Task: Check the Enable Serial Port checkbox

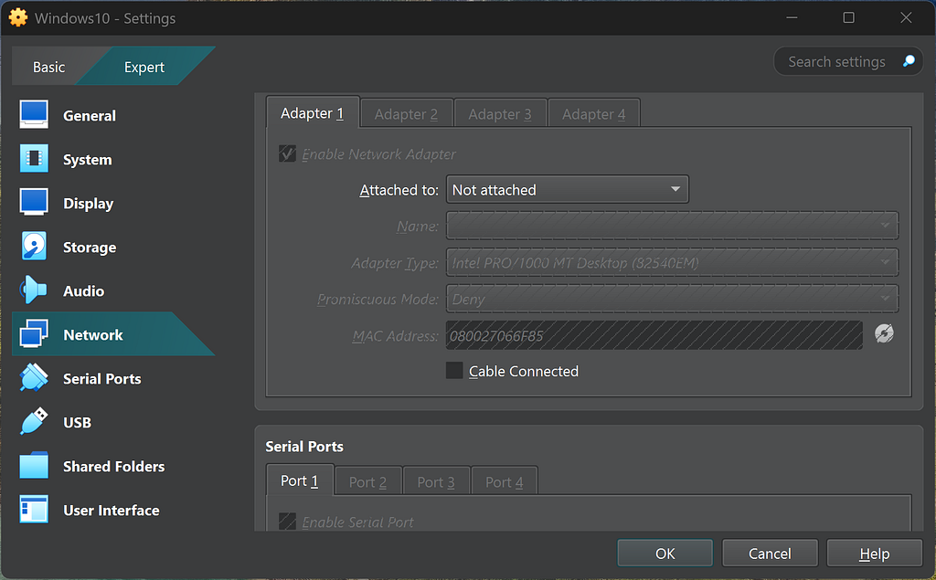Action: (288, 522)
